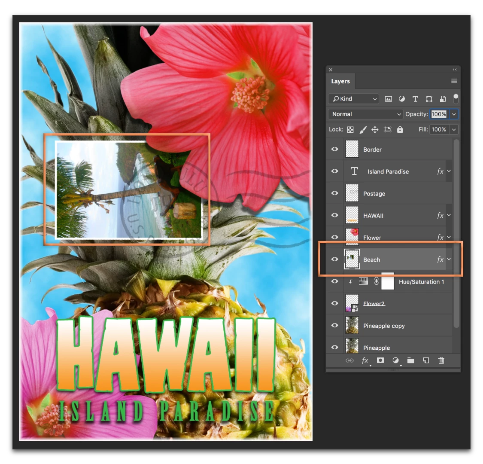
Task: Hide the Beach layer
Action: pyautogui.click(x=335, y=259)
